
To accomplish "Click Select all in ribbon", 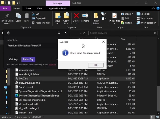I will point(143,14).
